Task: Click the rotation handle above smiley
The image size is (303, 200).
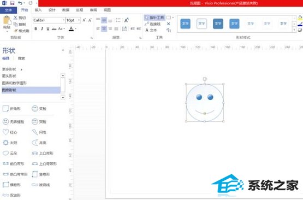Action: click(x=205, y=79)
